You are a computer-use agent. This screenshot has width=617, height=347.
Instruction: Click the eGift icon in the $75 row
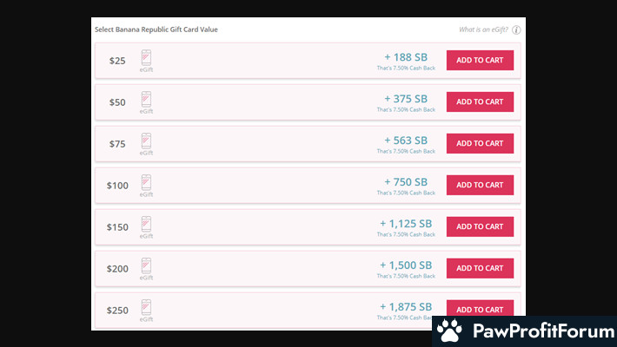coord(146,141)
